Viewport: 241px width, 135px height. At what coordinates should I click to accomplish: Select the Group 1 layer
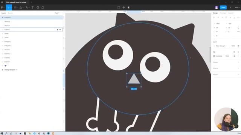coord(31,25)
